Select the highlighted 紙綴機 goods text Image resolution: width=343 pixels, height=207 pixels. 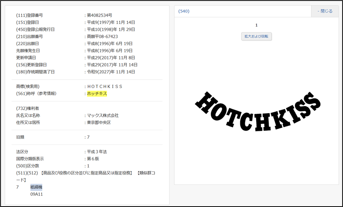point(36,187)
